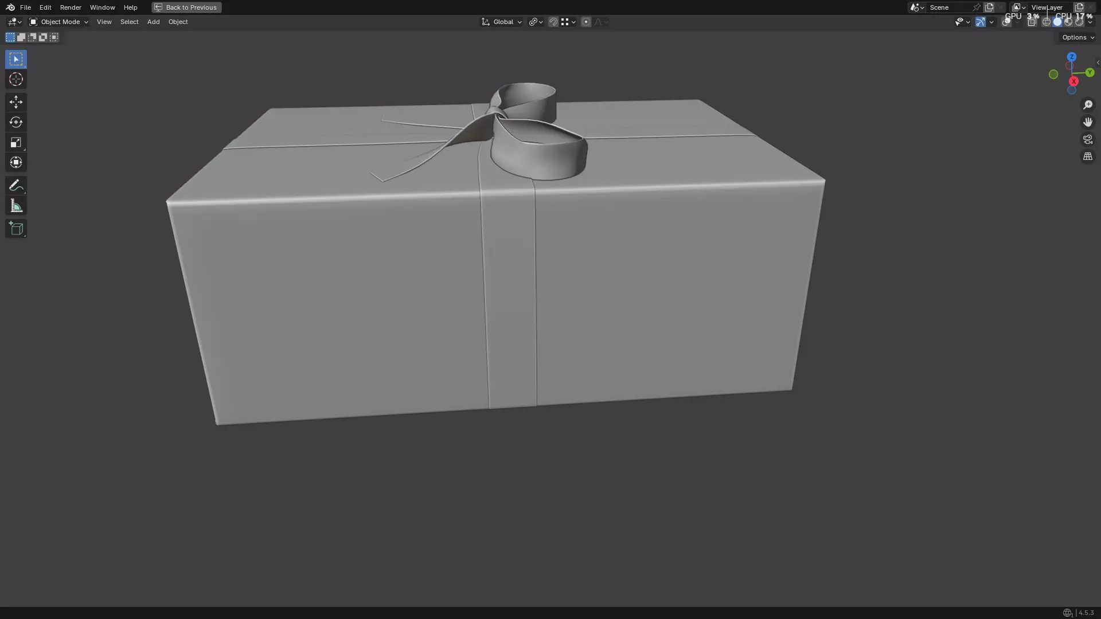Open the pivot point dropdown
Image resolution: width=1101 pixels, height=619 pixels.
(x=536, y=22)
